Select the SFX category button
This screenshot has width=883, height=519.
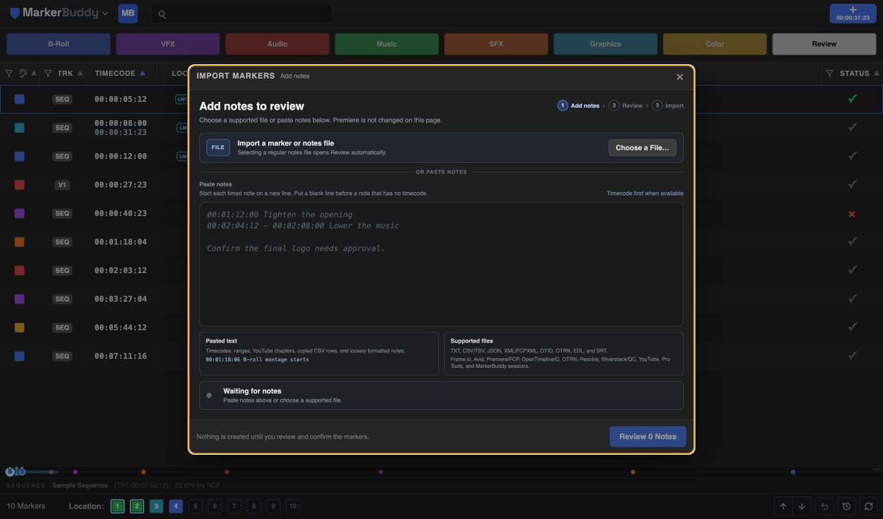(x=496, y=44)
